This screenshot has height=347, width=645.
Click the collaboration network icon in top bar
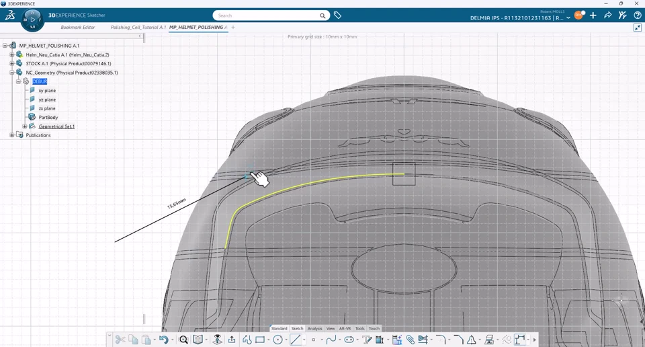click(x=622, y=15)
